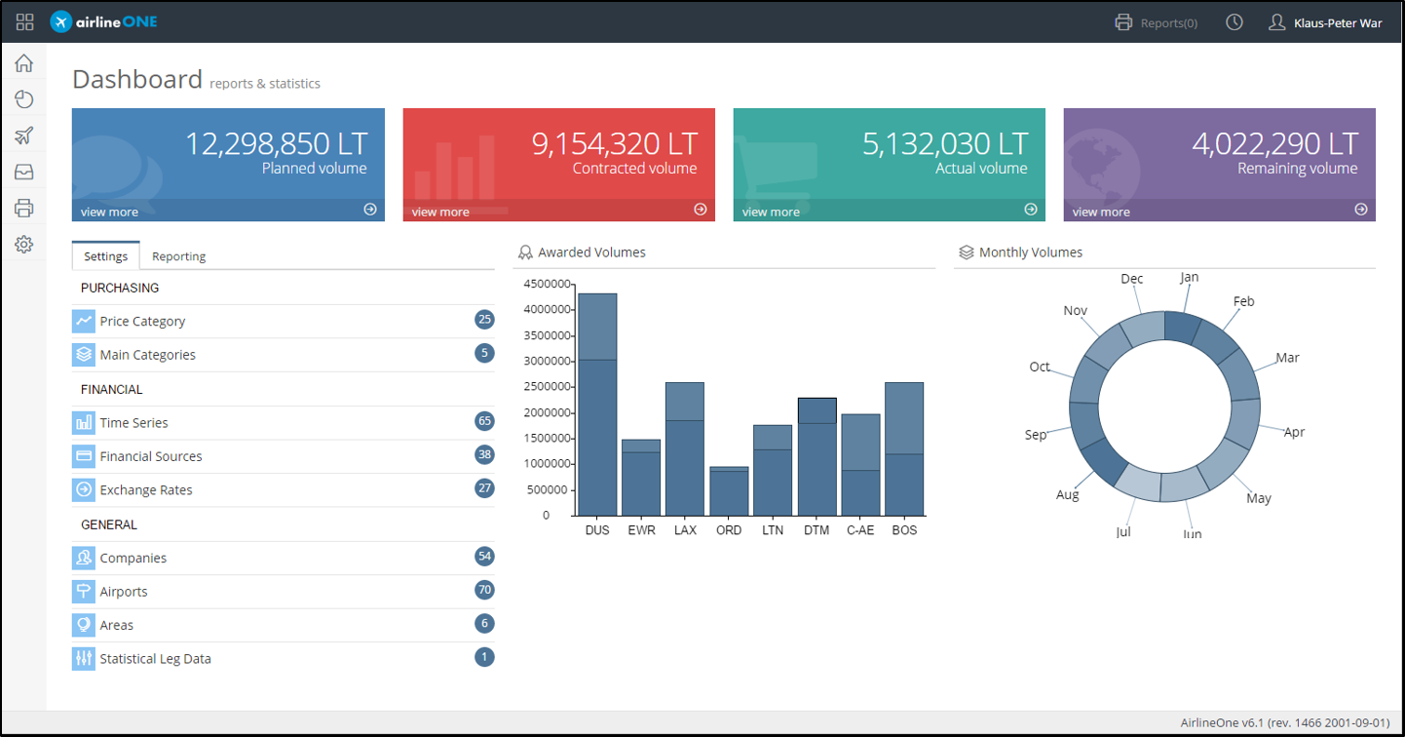Open the inbox tray icon in the sidebar
The width and height of the screenshot is (1405, 737).
[x=23, y=172]
